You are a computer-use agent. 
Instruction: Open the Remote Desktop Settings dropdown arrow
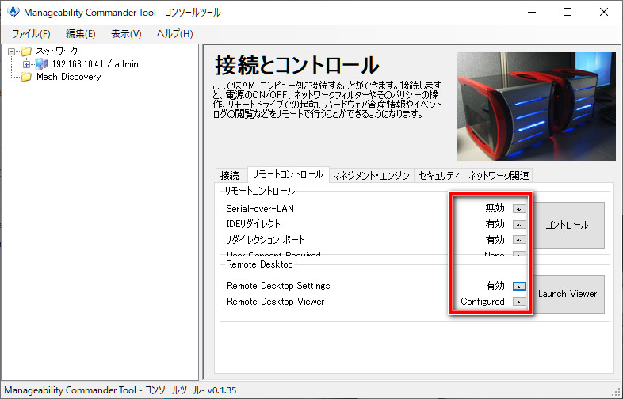tap(519, 287)
